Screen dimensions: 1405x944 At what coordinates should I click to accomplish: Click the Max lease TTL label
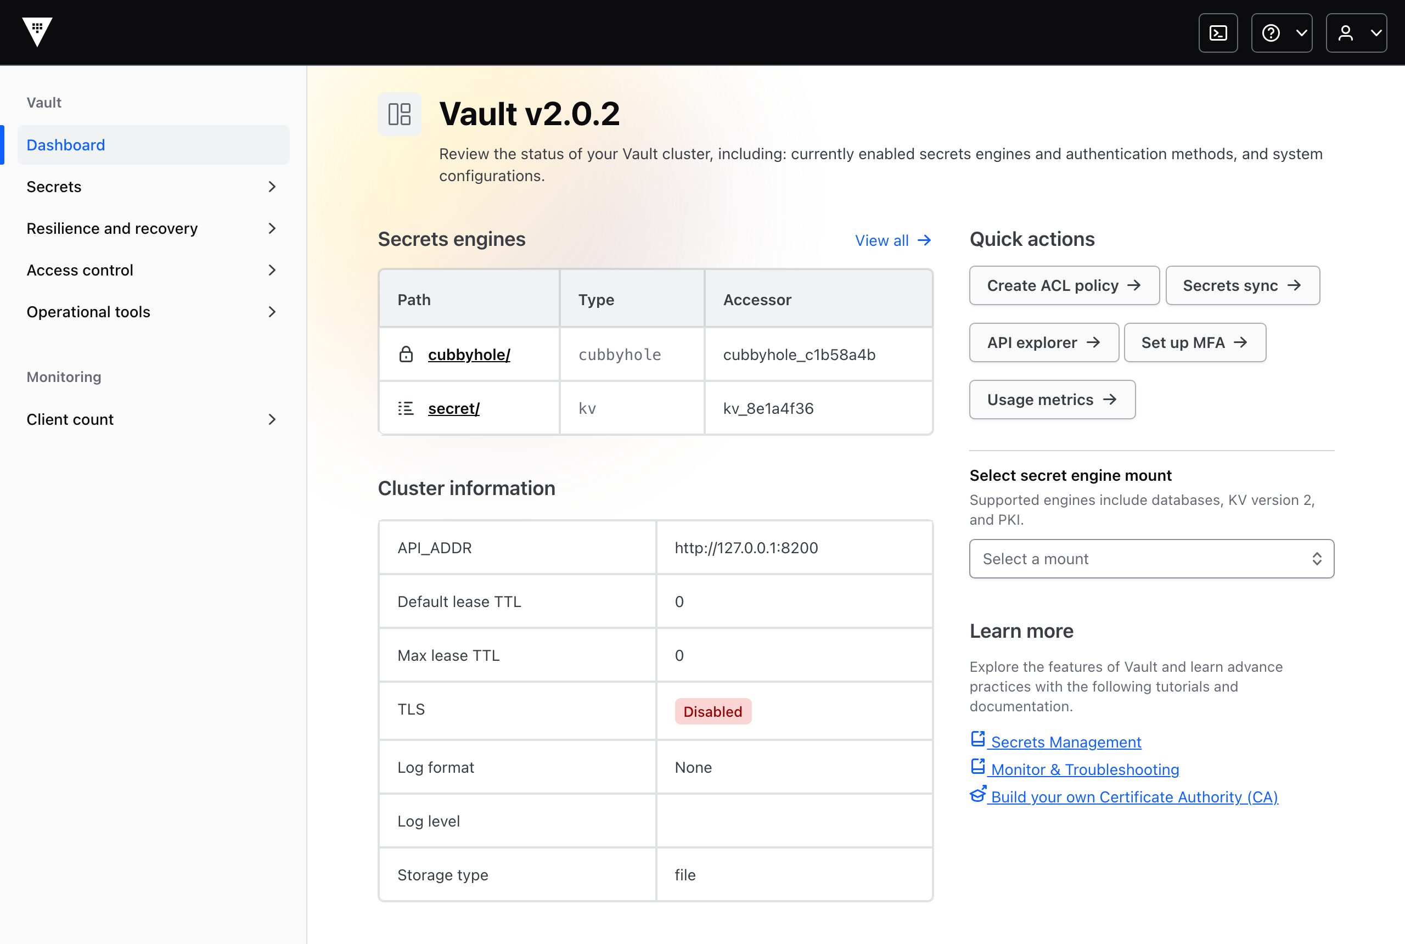[448, 656]
